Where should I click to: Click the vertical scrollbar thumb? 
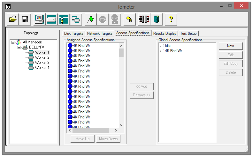point(121,53)
